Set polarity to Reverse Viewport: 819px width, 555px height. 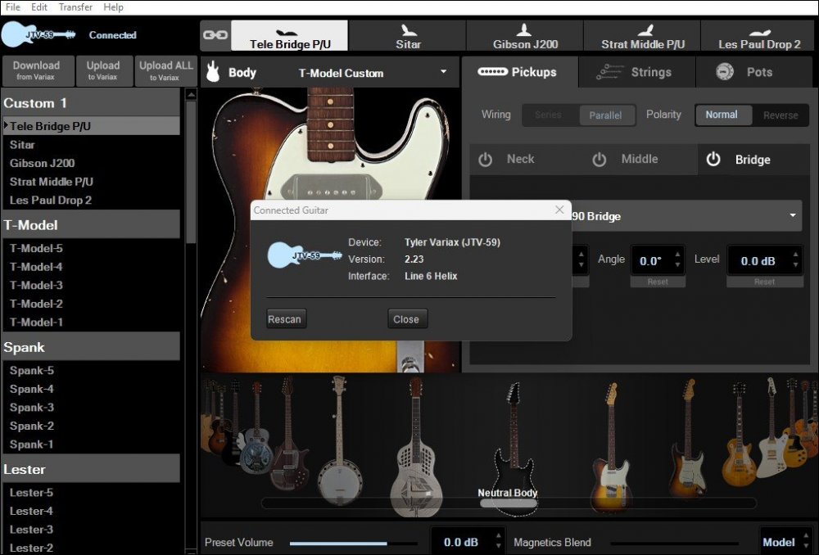(781, 115)
